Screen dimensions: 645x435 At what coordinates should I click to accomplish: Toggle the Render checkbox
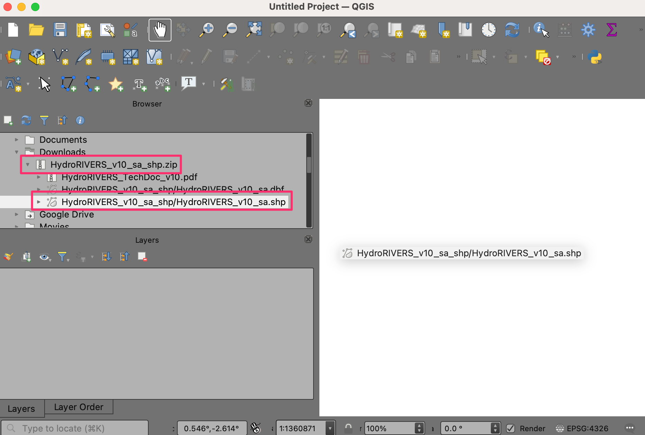click(511, 428)
